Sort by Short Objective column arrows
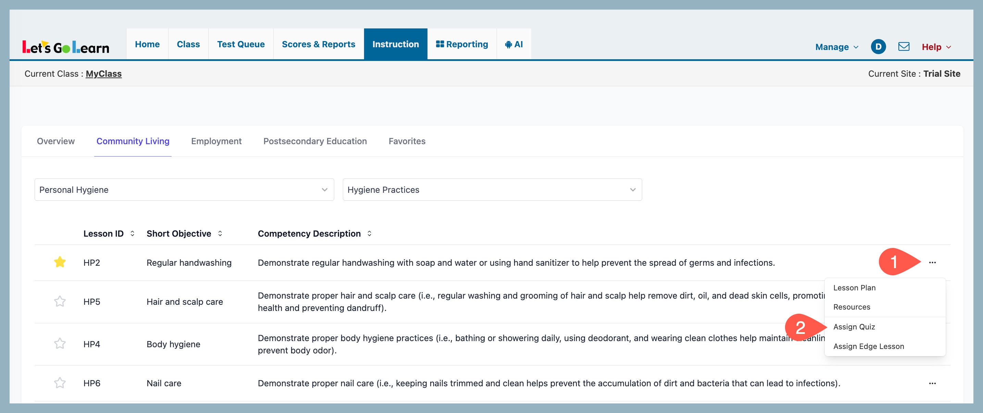This screenshot has height=413, width=983. 220,233
